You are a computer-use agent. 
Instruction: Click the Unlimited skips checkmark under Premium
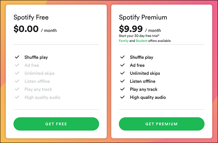(122, 73)
